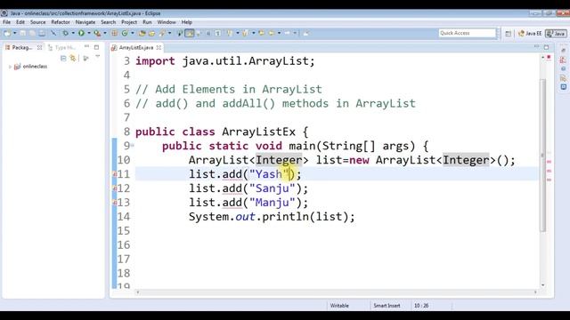Open the Search menu

click(109, 22)
